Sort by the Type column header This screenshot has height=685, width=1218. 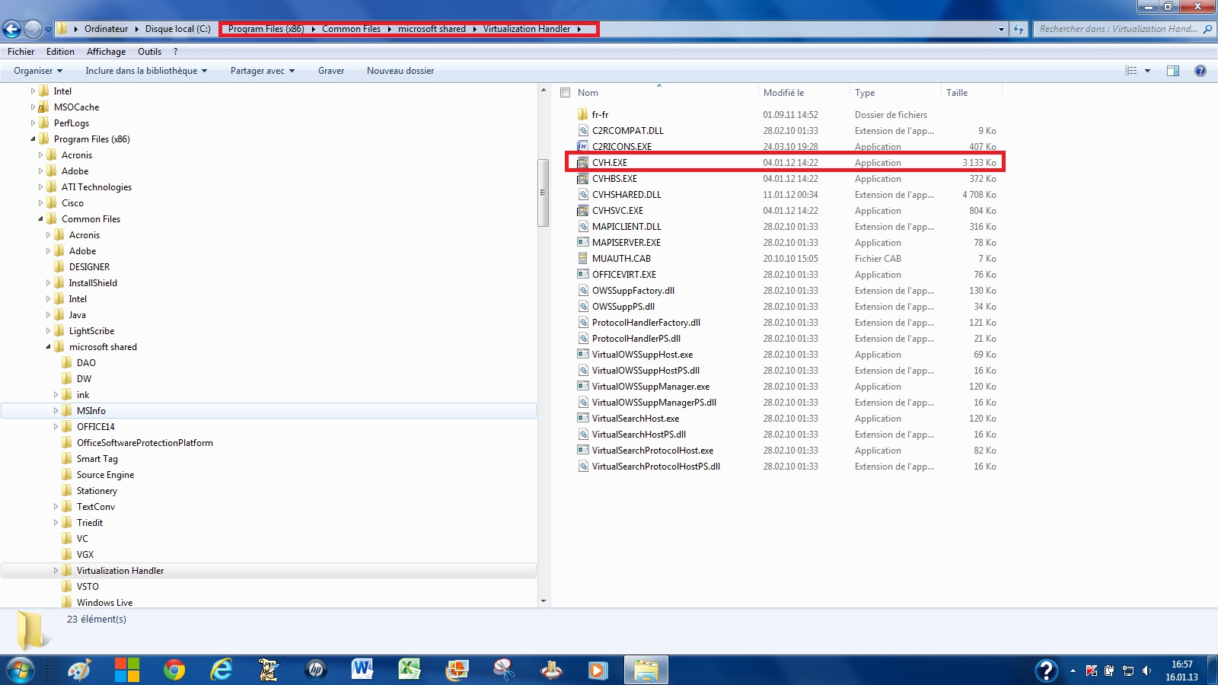click(865, 93)
